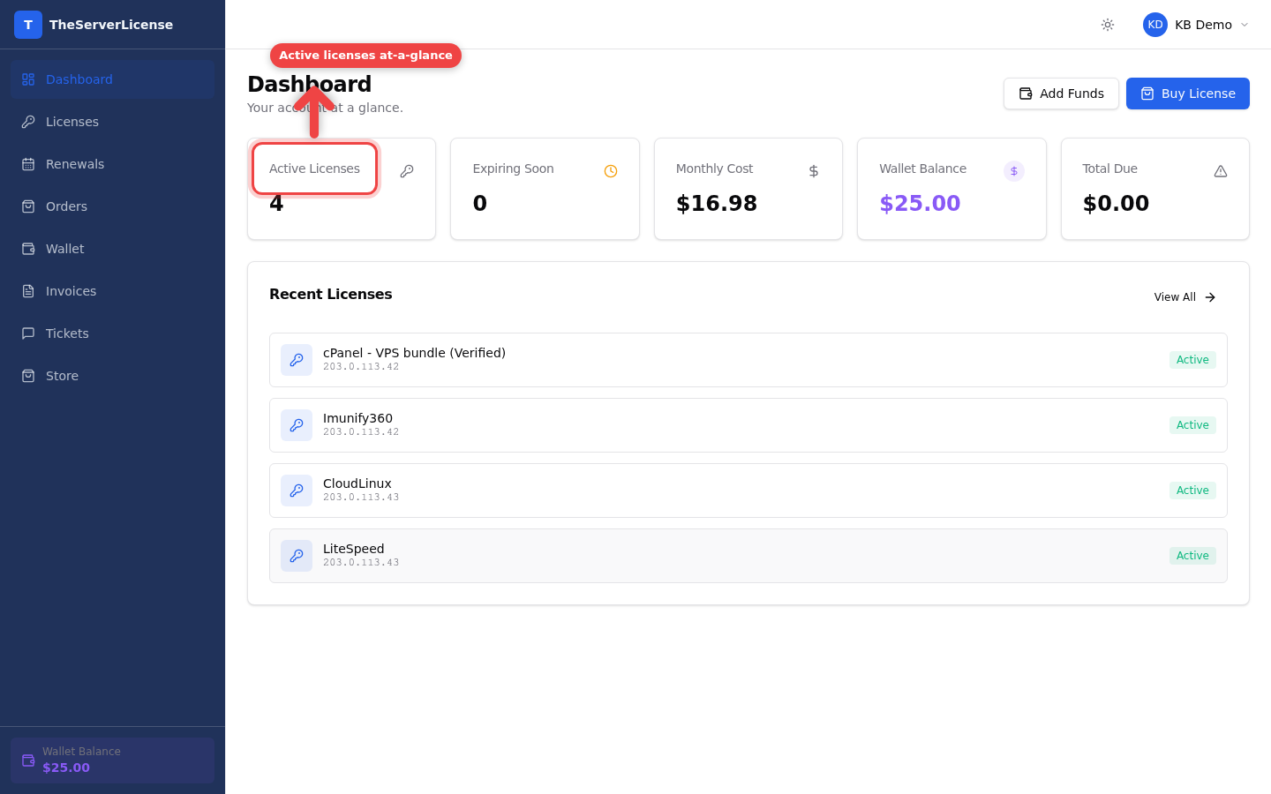Click the Expiring Soon value 0

(480, 204)
